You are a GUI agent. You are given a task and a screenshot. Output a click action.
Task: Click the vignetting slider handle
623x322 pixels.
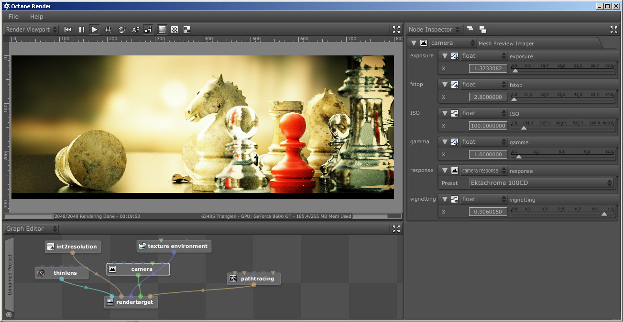[x=604, y=214]
